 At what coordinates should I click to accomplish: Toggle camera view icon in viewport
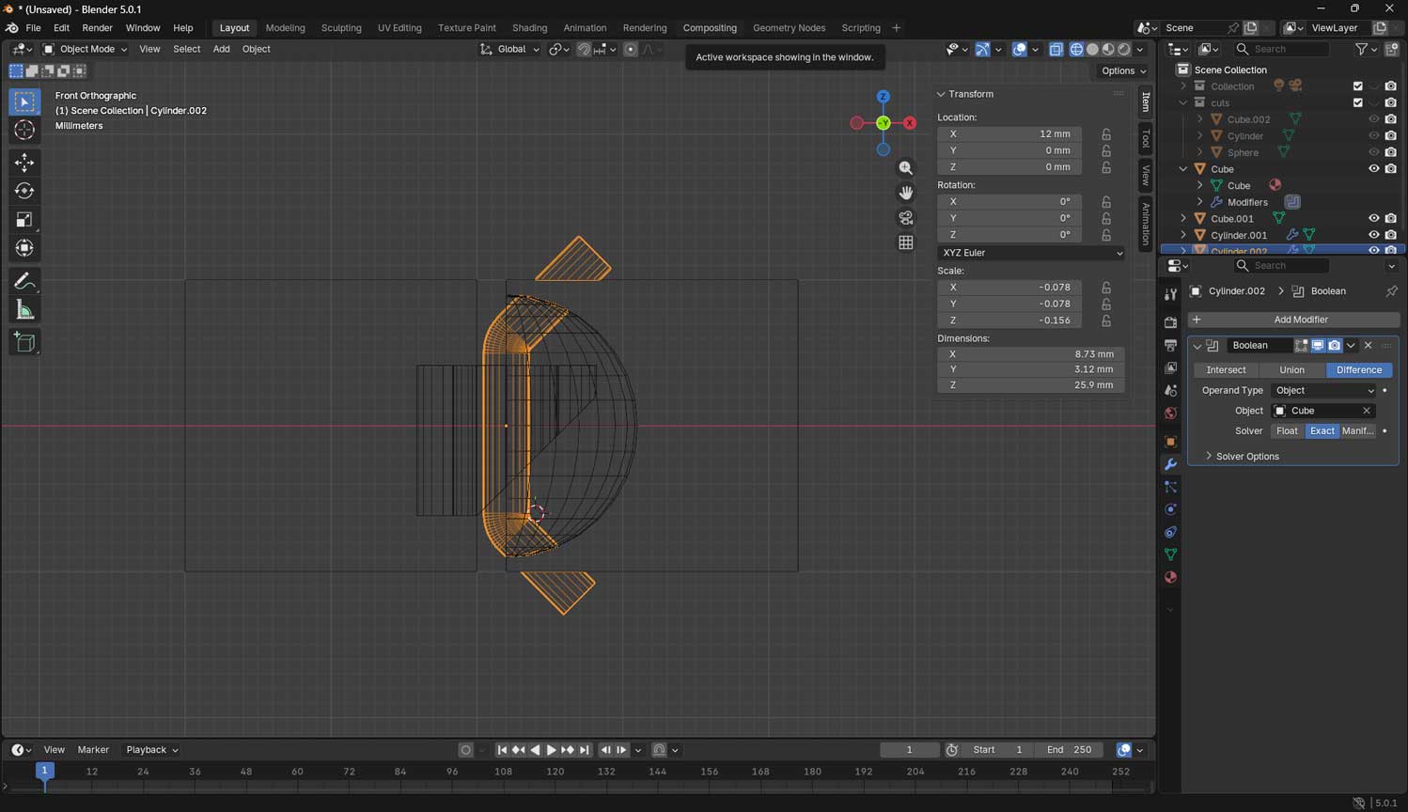pos(905,218)
